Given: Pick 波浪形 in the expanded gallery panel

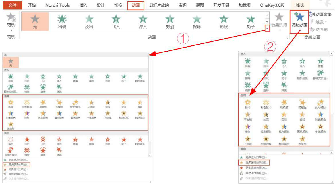Looking at the screenshot, I should point(11,126).
